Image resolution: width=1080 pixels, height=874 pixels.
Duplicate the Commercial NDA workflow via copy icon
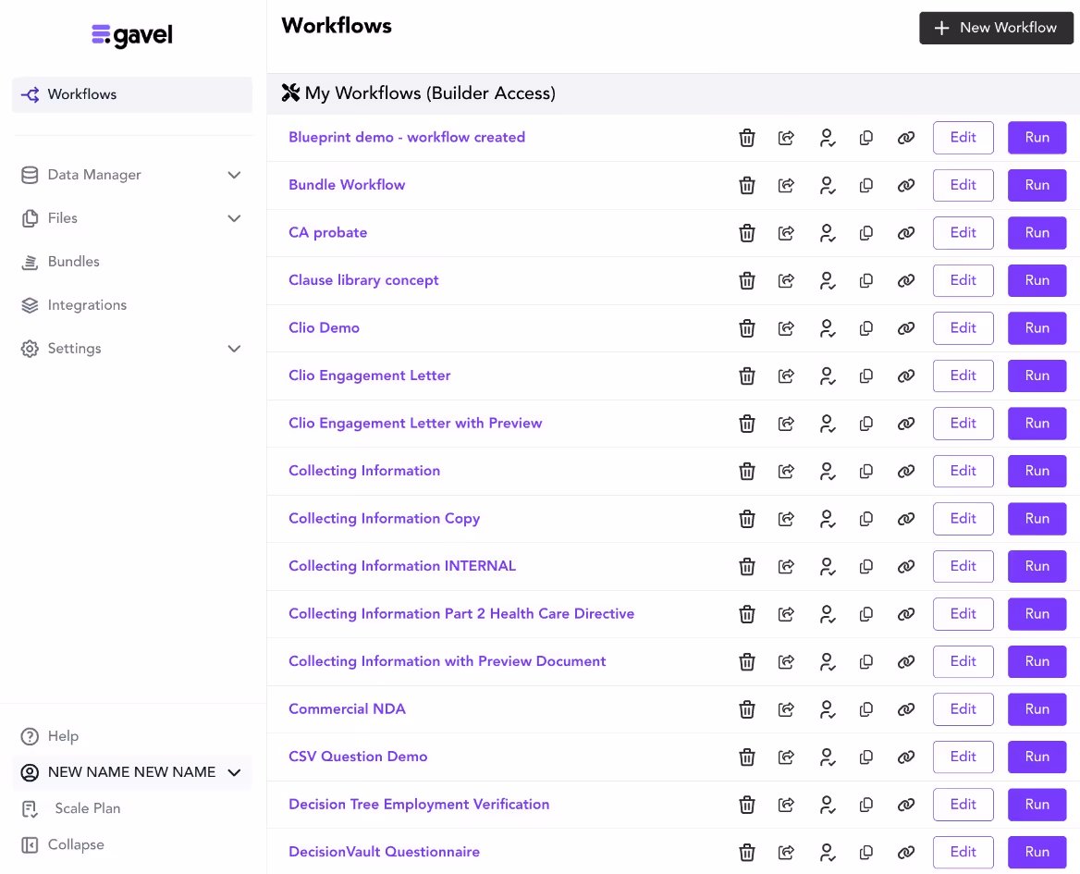[866, 709]
